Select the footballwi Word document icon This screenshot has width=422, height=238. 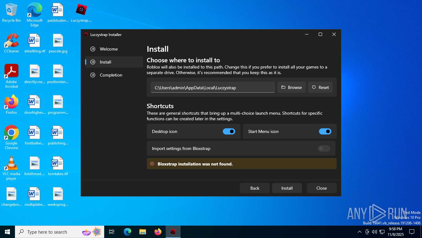pos(34,135)
